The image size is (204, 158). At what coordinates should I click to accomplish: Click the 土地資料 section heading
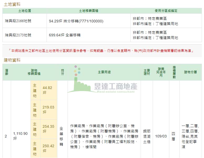click(12, 4)
